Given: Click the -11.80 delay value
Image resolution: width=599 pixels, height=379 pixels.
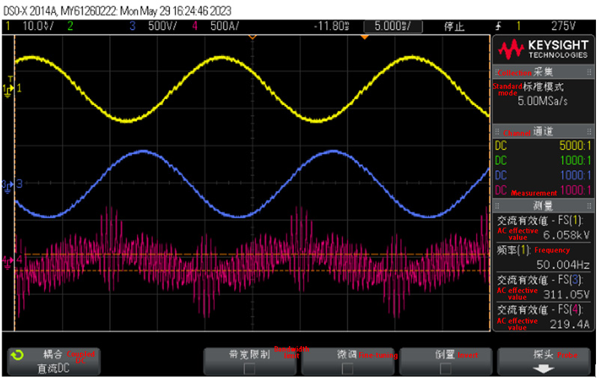Looking at the screenshot, I should [331, 26].
